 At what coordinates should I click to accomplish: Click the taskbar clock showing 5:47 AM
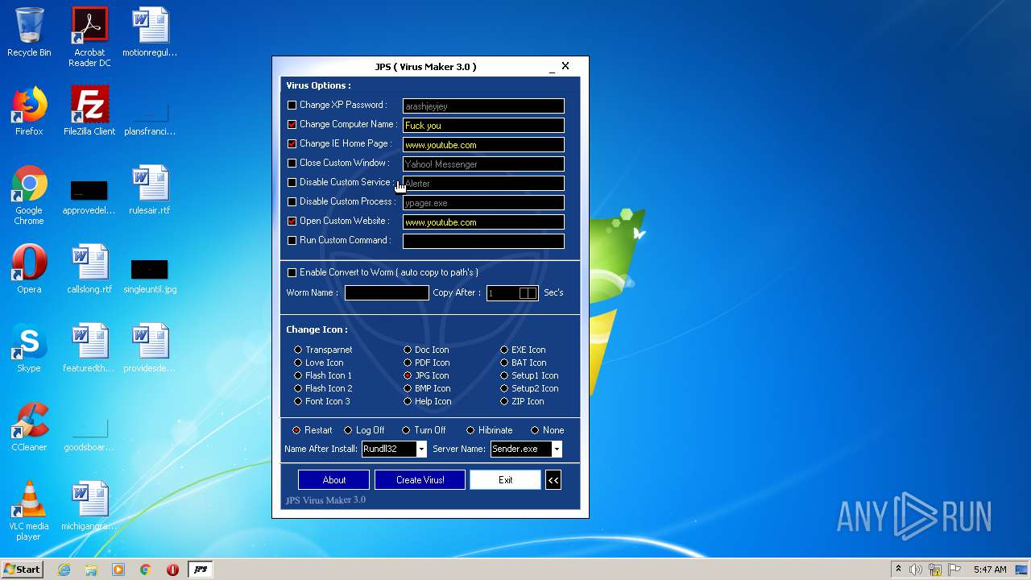(x=989, y=570)
